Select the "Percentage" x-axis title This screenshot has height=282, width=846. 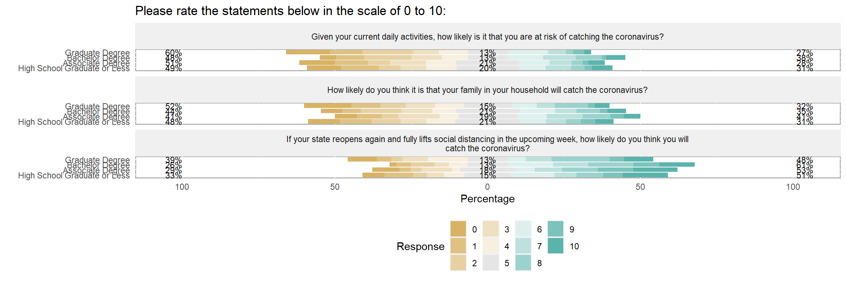[x=487, y=199]
